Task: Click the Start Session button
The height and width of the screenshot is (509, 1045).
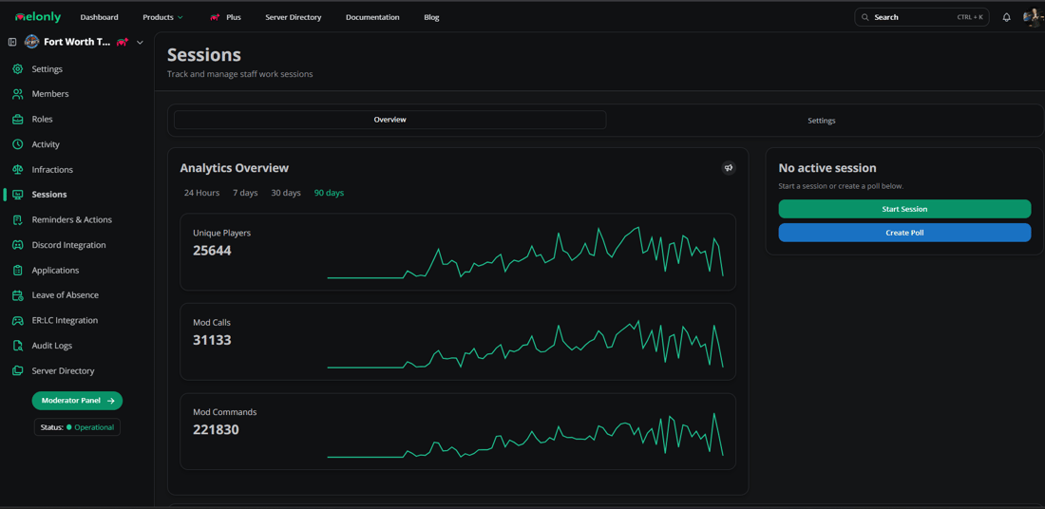Action: point(904,209)
